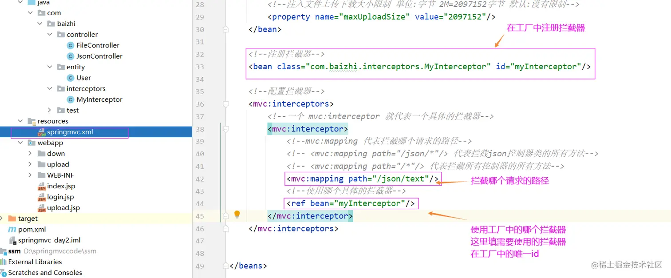Click the closing /mvc:interceptors tag
Viewport: 671px width, 278px height.
click(x=294, y=228)
